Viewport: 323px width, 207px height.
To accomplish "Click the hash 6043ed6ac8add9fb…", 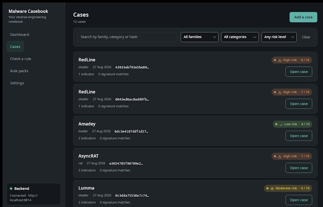I will coord(132,99).
